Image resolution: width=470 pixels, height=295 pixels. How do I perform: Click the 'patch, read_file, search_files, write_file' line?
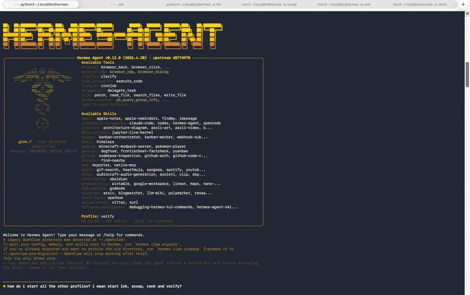tap(134, 95)
